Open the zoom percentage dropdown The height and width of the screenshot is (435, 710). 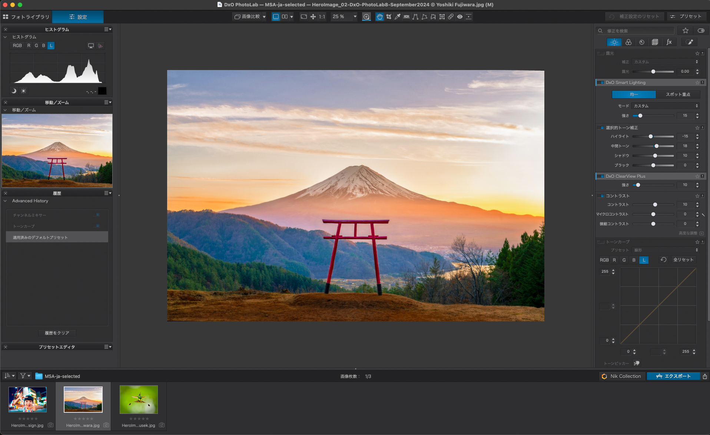coord(354,17)
